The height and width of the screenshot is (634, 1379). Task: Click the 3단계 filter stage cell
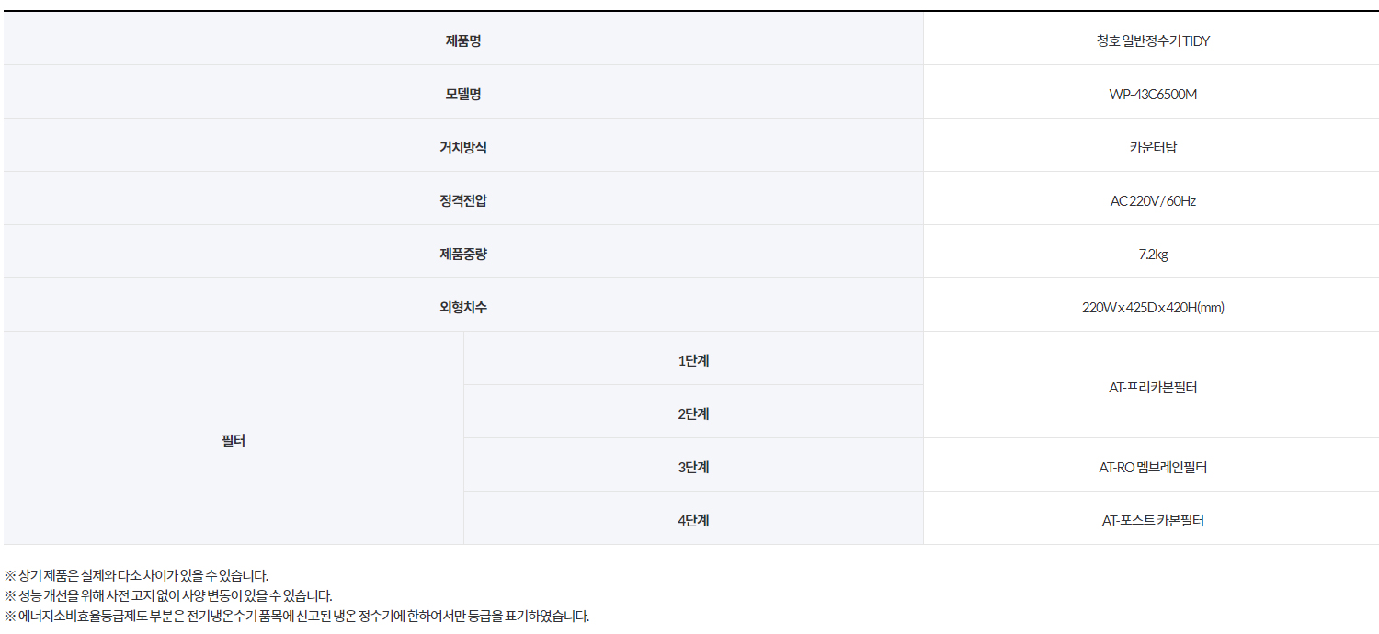[693, 465]
